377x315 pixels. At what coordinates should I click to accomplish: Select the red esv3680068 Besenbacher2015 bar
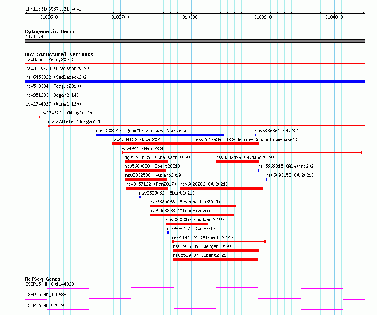192,206
